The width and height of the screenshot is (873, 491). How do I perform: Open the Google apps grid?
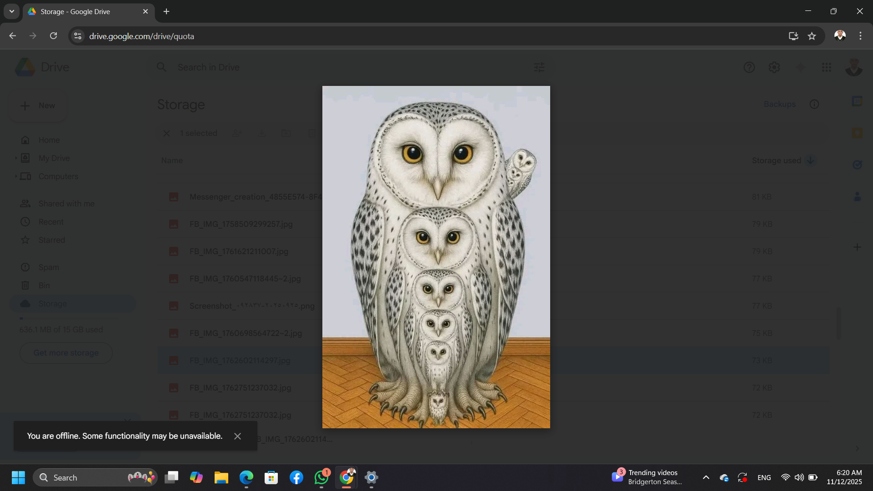(x=827, y=67)
